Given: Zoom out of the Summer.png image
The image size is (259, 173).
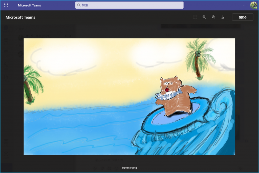Looking at the screenshot, I should 204,17.
